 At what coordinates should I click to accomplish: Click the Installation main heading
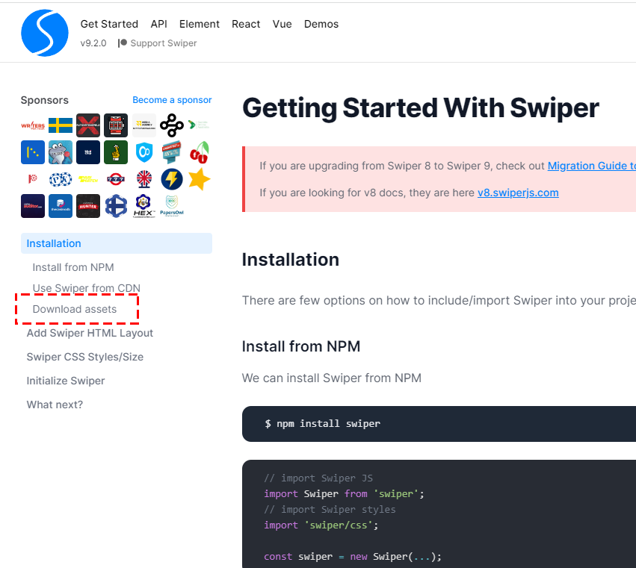click(x=291, y=259)
